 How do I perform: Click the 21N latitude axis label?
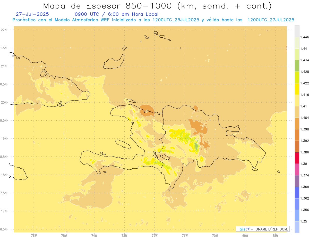pyautogui.click(x=4, y=66)
